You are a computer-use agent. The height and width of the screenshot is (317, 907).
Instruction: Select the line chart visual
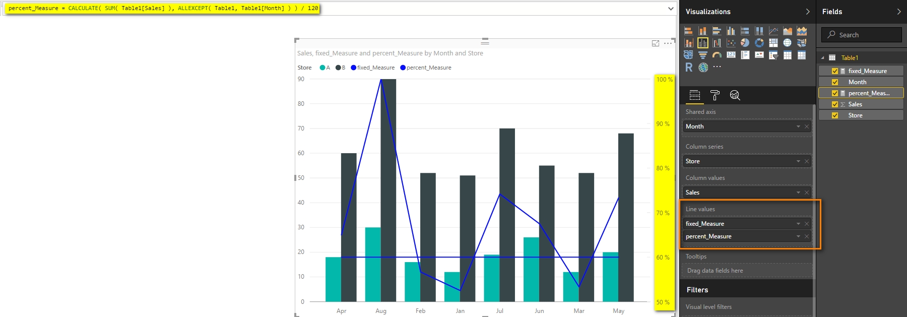pos(773,31)
